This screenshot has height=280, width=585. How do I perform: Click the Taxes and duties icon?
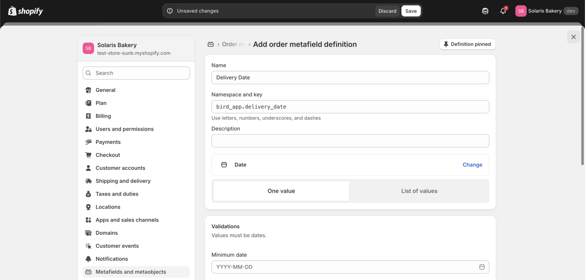click(x=88, y=194)
